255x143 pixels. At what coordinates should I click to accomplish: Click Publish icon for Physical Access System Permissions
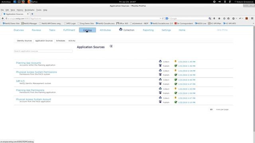point(160,75)
